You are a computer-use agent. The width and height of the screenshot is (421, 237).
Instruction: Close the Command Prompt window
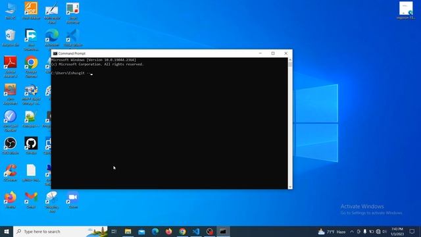coord(285,53)
